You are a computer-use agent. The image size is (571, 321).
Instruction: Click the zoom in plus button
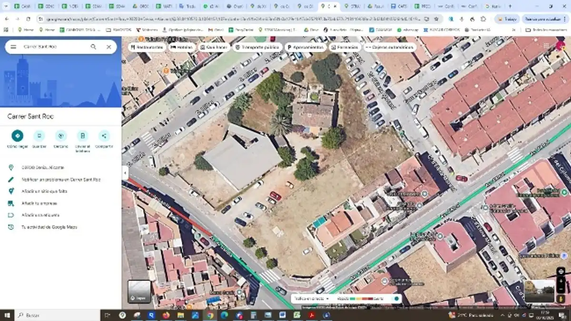[561, 281]
